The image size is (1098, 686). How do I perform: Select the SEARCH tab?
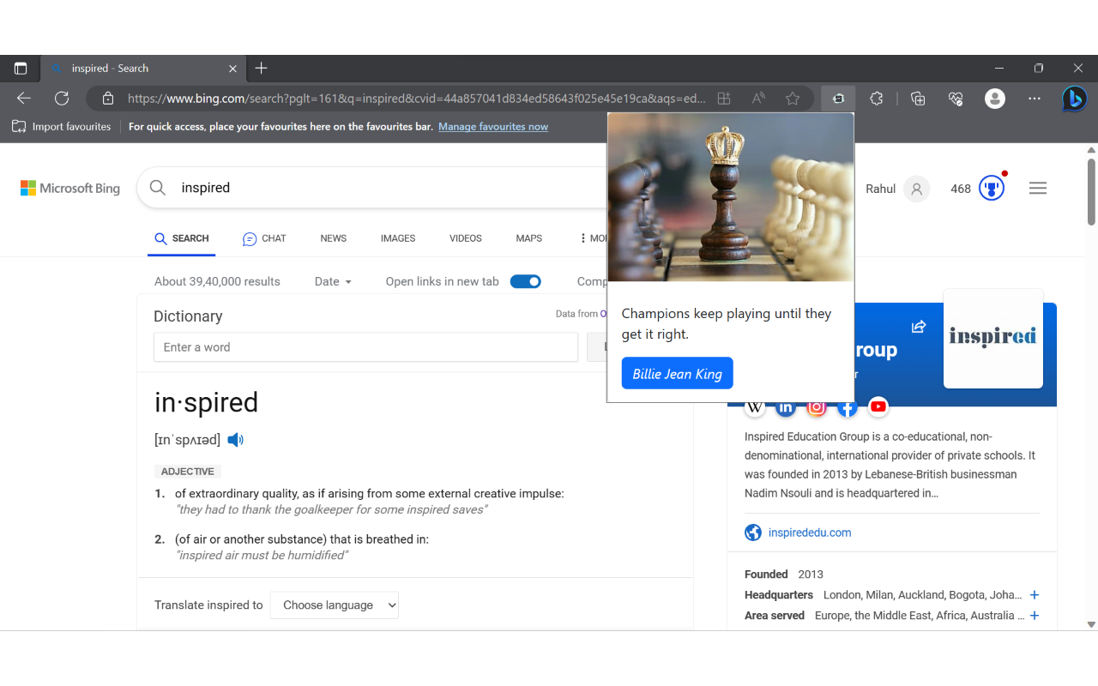point(182,239)
